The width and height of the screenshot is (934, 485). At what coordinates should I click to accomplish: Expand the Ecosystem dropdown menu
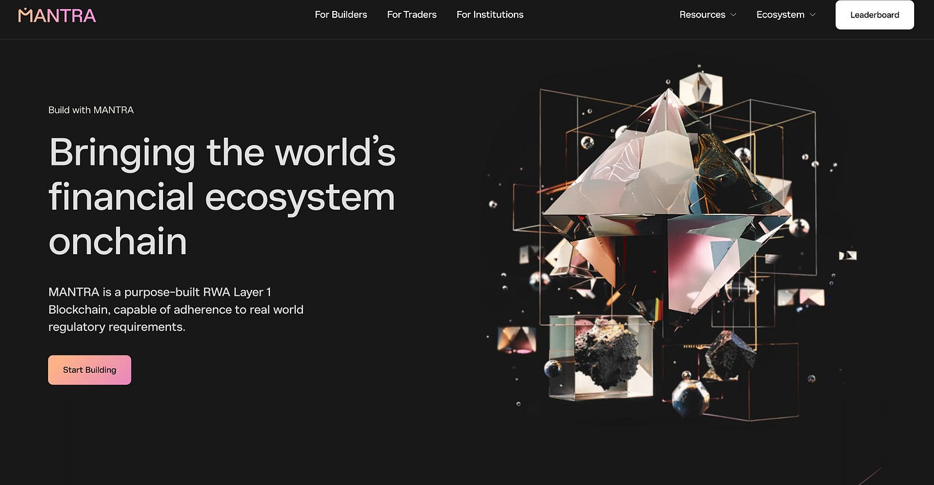point(786,15)
